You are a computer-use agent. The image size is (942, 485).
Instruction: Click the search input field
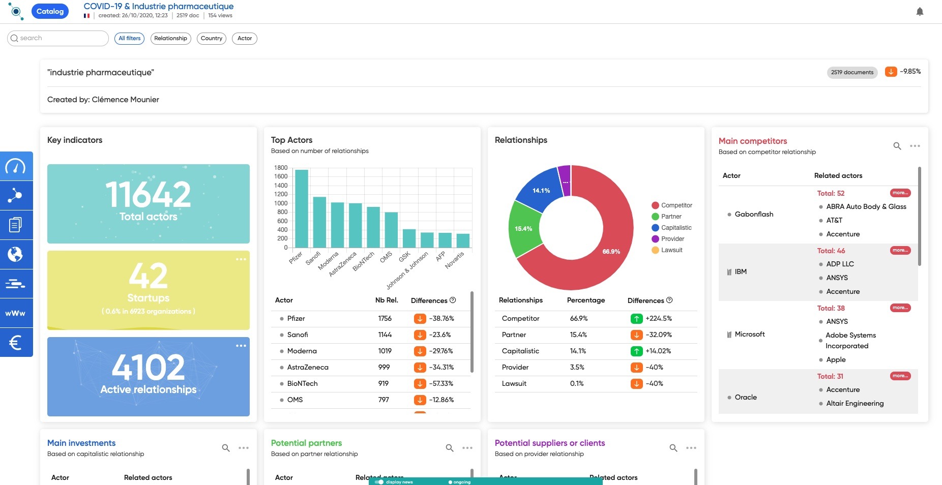coord(58,38)
